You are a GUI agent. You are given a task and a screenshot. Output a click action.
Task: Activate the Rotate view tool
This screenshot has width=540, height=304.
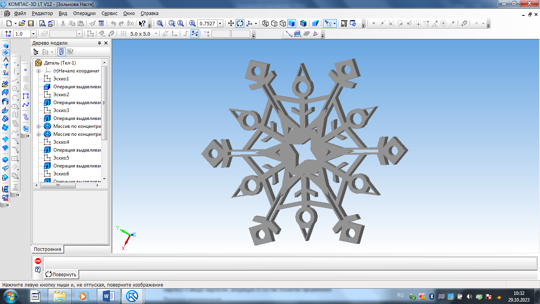coord(240,23)
